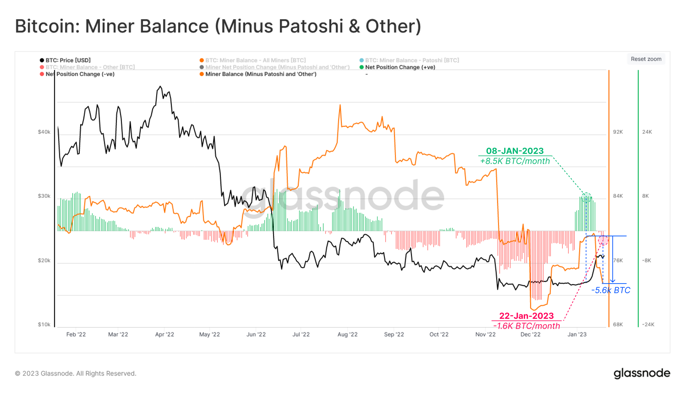Viewport: 685px width, 394px height.
Task: Click the Reset zoom button
Action: click(x=646, y=59)
